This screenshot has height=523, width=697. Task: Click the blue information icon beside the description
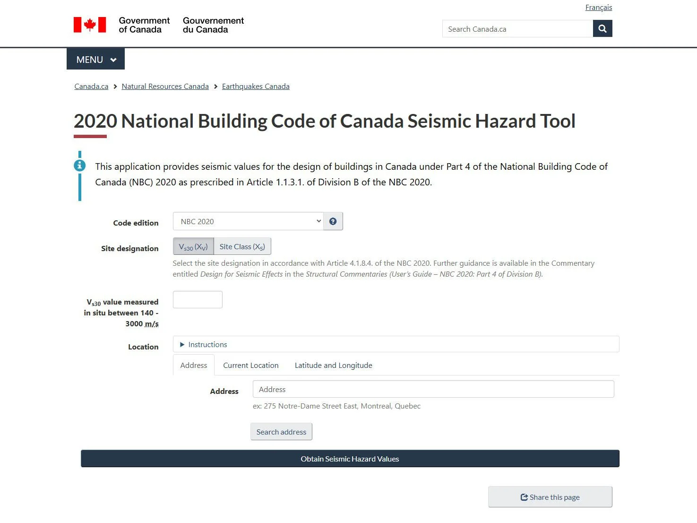(80, 166)
